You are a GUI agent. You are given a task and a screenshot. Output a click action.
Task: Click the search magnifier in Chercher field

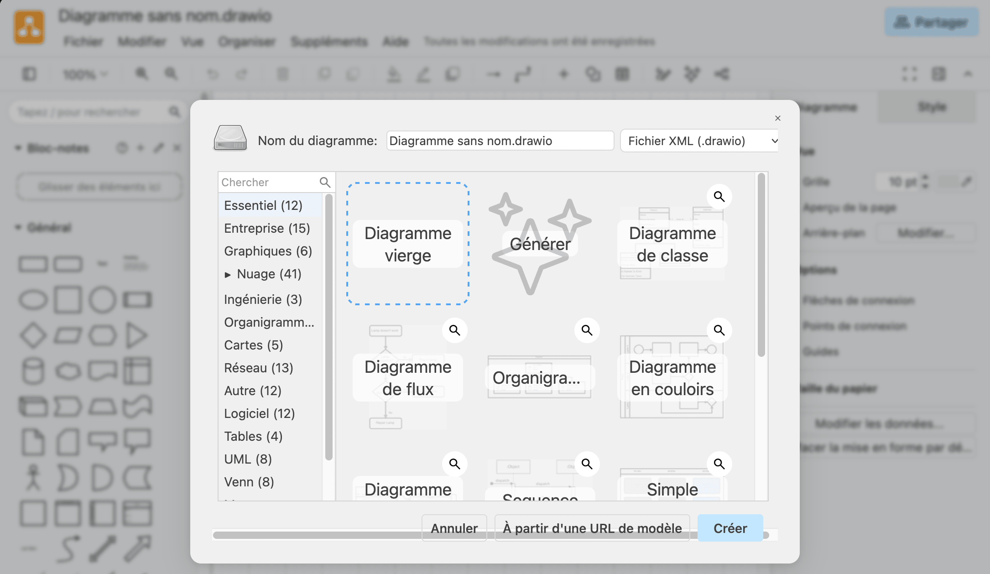click(325, 183)
